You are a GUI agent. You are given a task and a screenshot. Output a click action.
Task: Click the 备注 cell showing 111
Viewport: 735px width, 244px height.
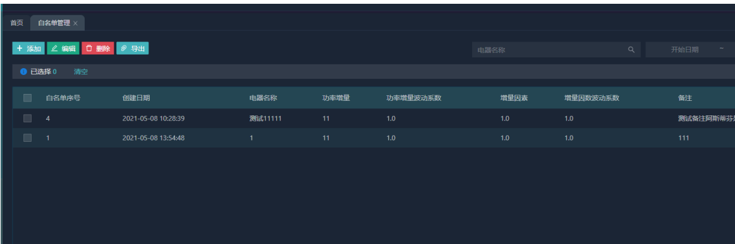pos(683,138)
